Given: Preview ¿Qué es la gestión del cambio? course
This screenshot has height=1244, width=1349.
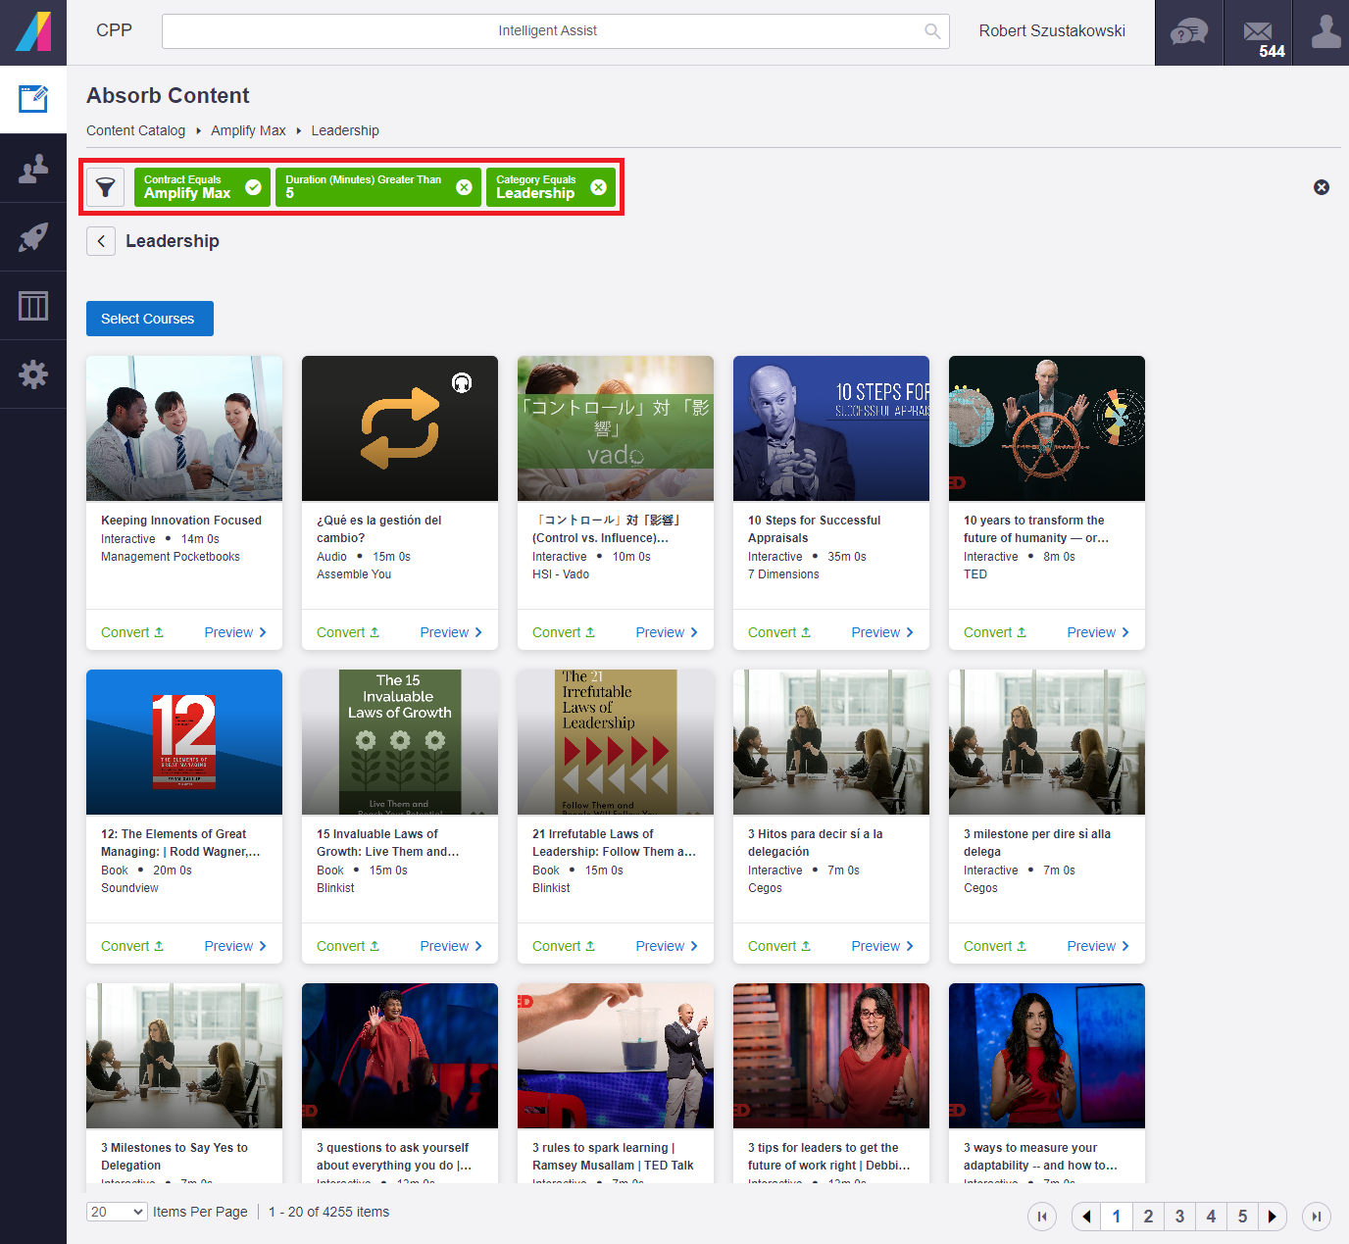Looking at the screenshot, I should [451, 632].
